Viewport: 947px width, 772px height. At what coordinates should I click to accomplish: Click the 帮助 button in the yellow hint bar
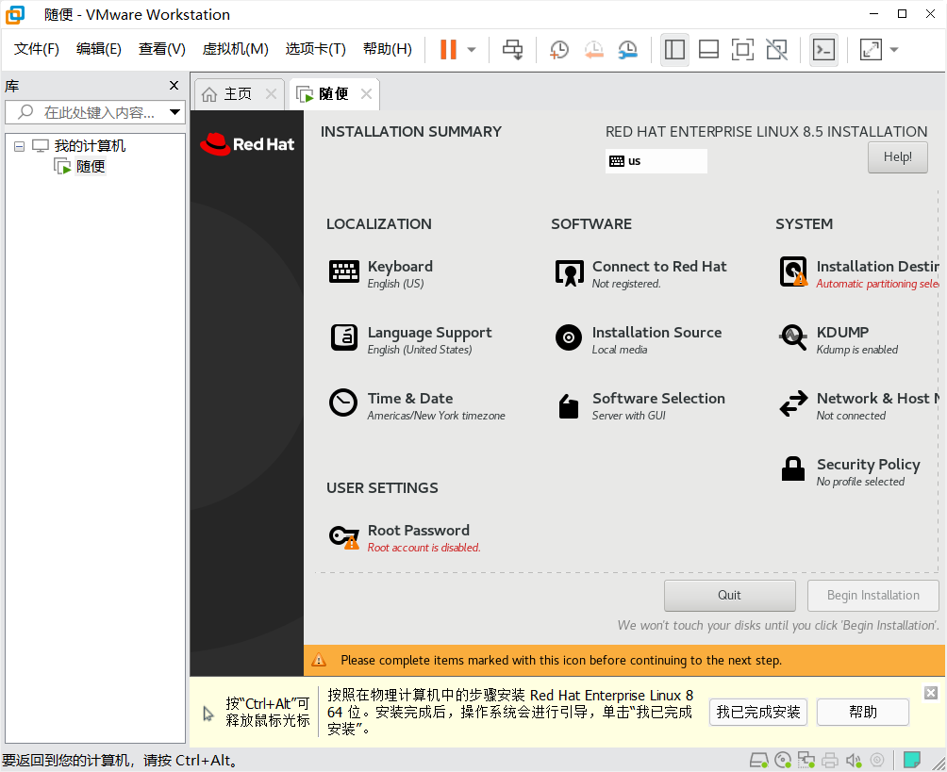(x=862, y=713)
